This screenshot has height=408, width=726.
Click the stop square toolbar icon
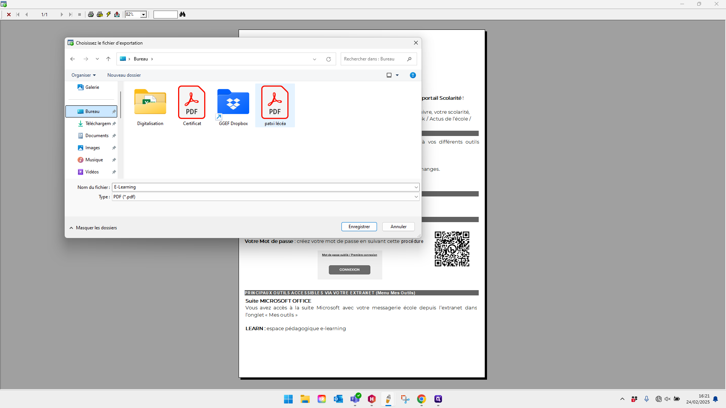point(79,14)
